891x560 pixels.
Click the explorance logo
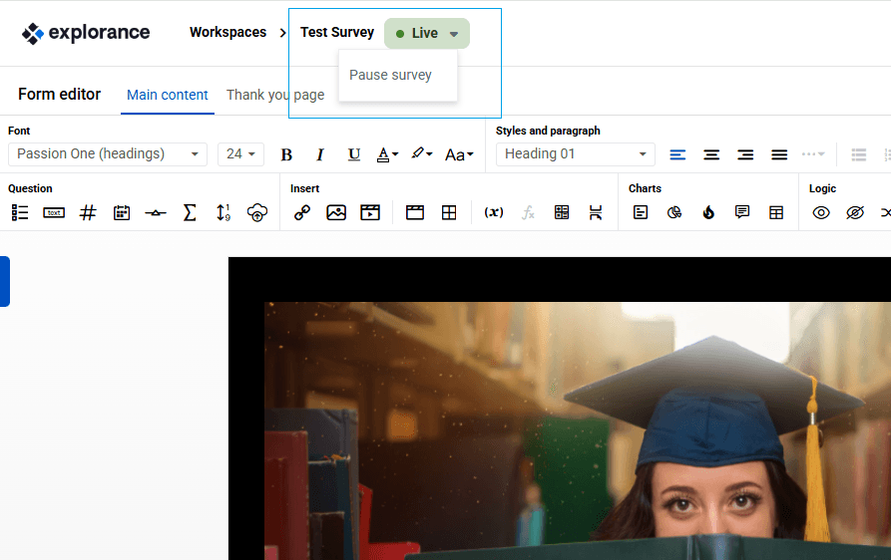coord(86,33)
